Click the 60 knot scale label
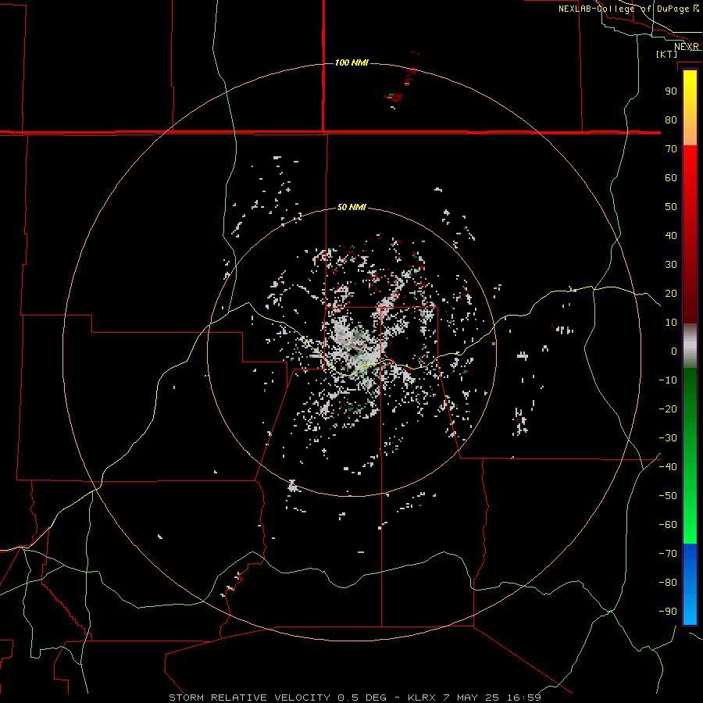Viewport: 703px width, 703px height. click(x=671, y=177)
